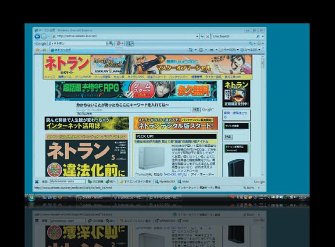This screenshot has height=247, width=335.
Task: Open the Live Search provider dropdown arrow
Action: (262, 36)
